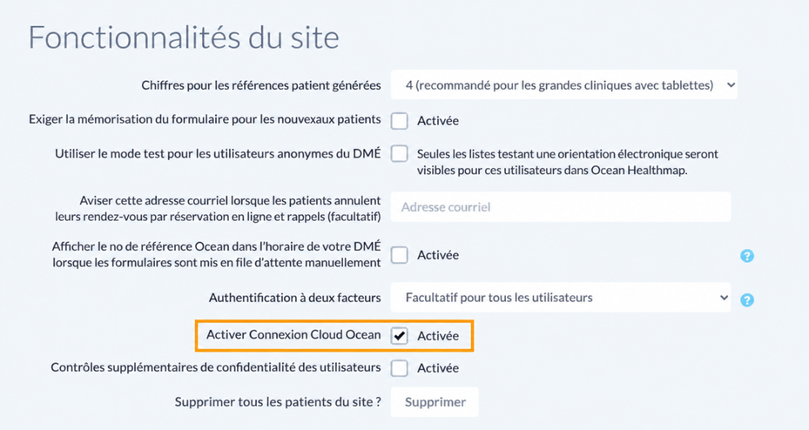The height and width of the screenshot is (430, 809).
Task: Uncheck Activer Connexion Cloud Ocean checkbox
Action: click(400, 336)
